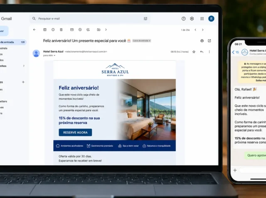Click 'Ambientes acolhedores' icon
This screenshot has width=266, height=198.
[58, 146]
